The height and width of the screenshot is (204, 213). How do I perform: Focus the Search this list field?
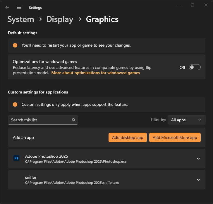[39, 120]
